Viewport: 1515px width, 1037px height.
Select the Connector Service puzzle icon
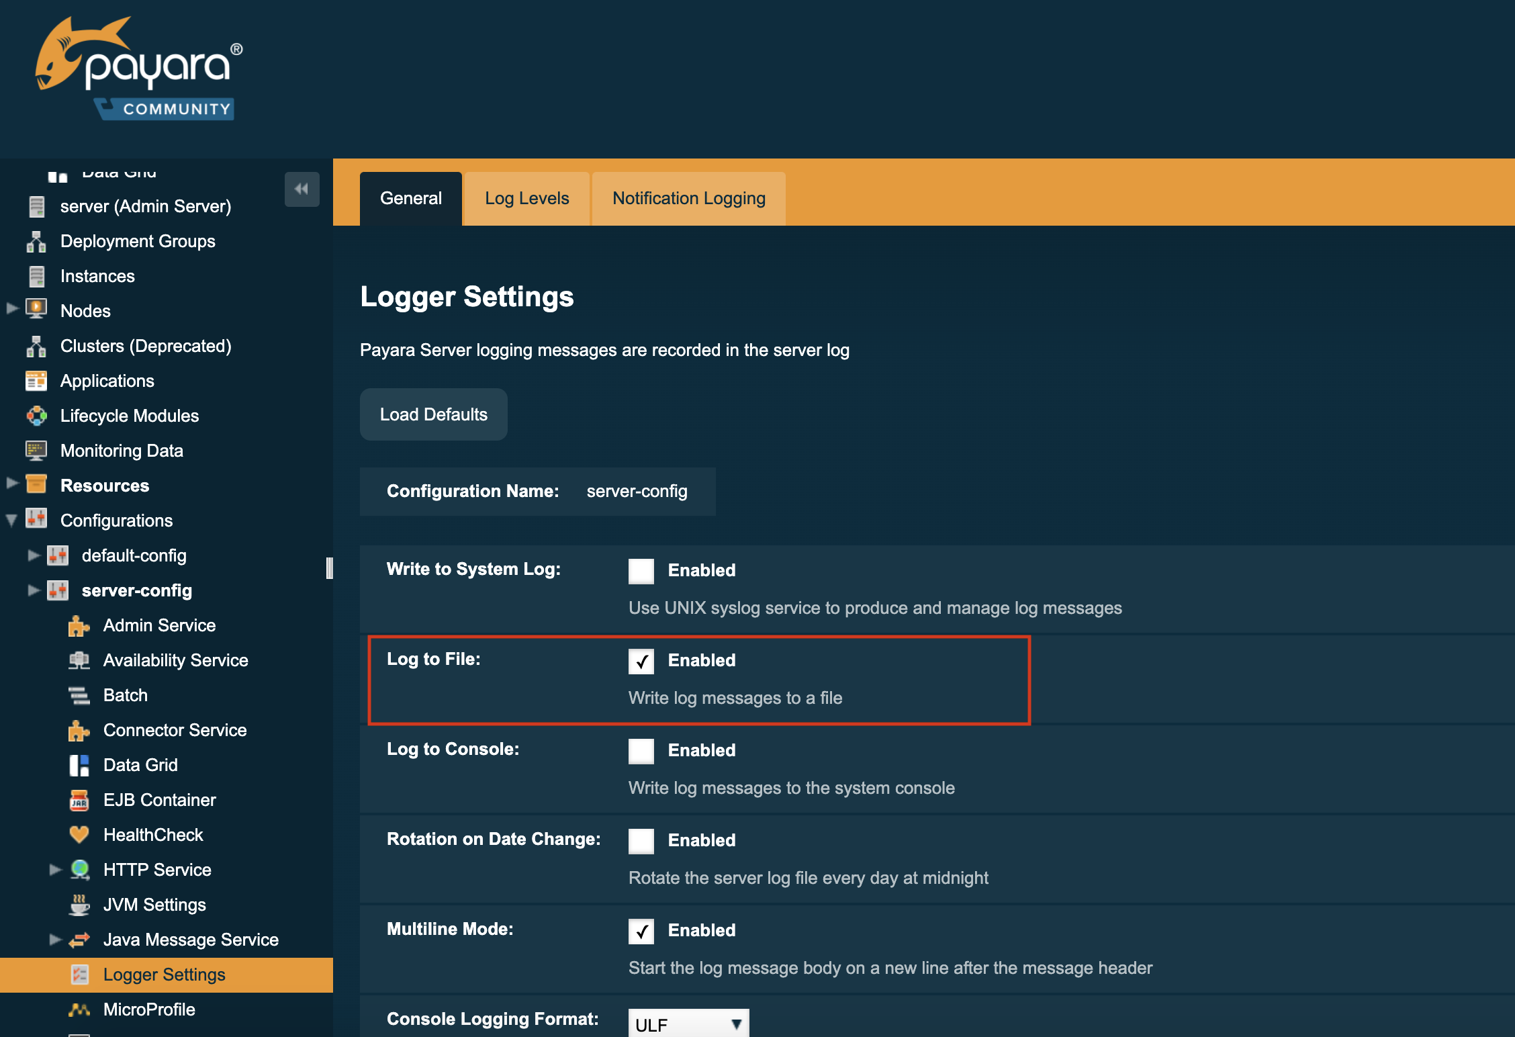point(79,730)
